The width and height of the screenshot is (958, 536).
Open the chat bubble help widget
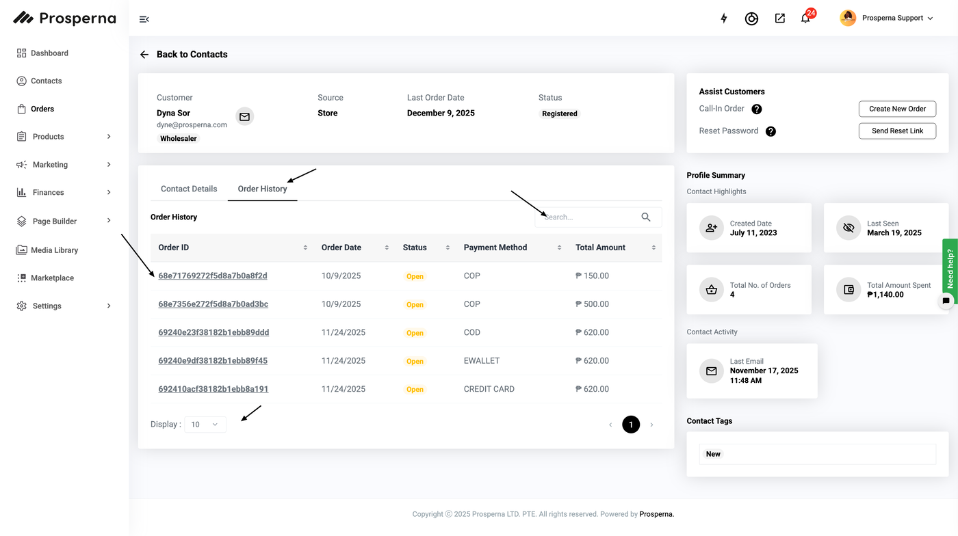(946, 300)
